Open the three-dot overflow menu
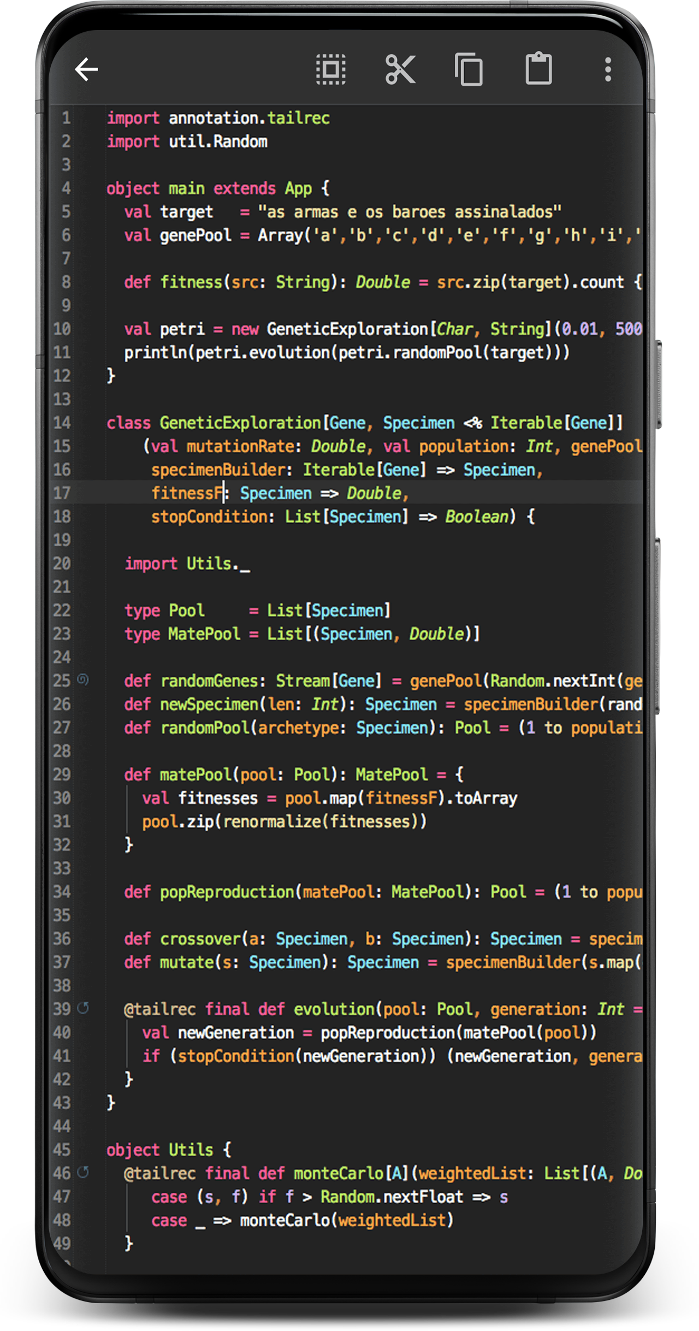 tap(608, 69)
